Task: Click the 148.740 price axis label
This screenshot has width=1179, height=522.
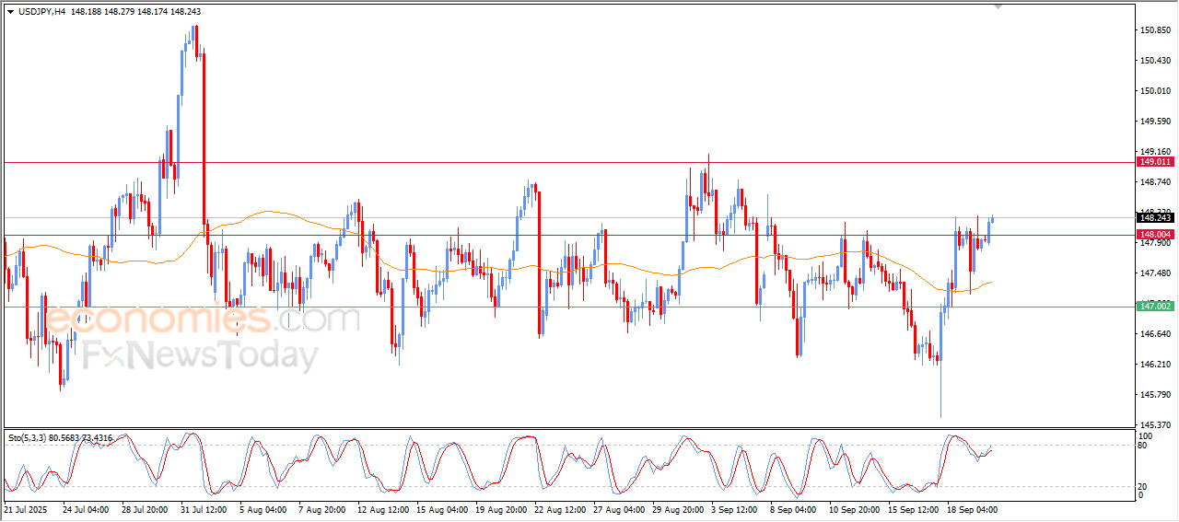Action: 1156,182
